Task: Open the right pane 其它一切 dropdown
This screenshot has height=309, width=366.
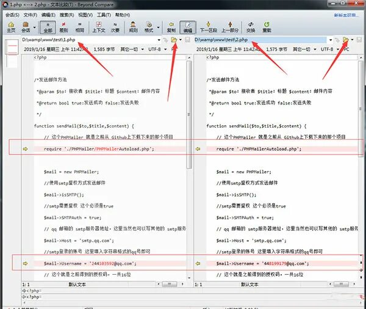Action: coord(304,49)
